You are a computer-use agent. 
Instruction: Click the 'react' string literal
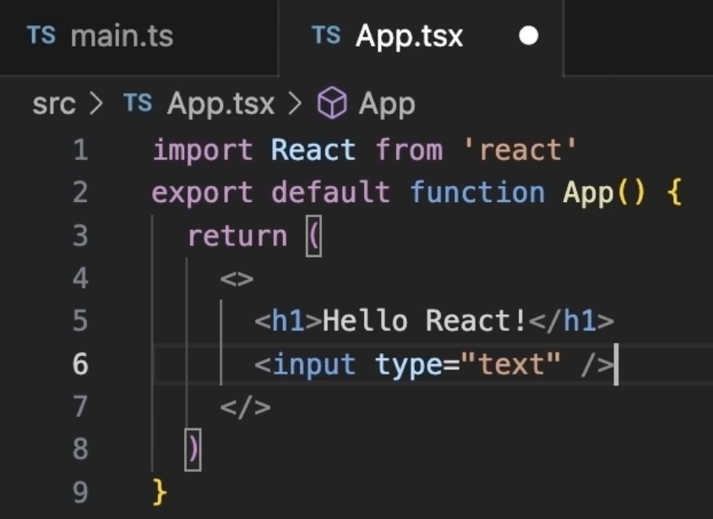(520, 150)
